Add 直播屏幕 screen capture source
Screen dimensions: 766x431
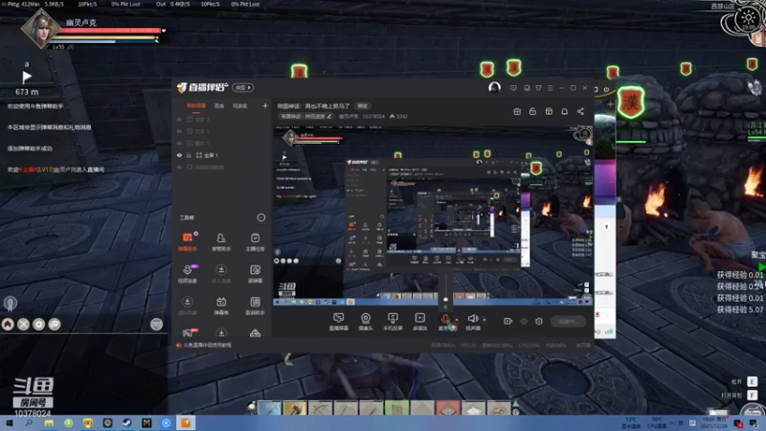click(x=338, y=322)
